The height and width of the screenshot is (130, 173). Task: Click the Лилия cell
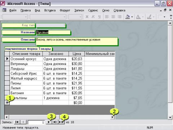[26, 88]
